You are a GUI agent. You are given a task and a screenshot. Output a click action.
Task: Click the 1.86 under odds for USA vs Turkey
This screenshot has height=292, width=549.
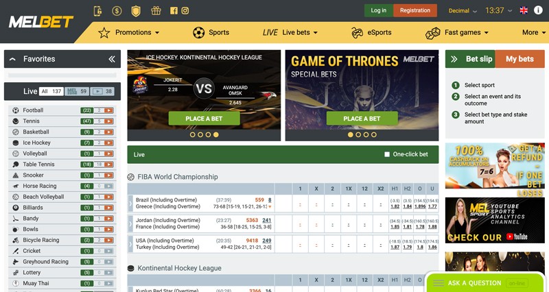click(x=432, y=247)
